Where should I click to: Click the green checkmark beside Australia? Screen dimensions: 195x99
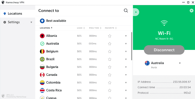[42, 44]
